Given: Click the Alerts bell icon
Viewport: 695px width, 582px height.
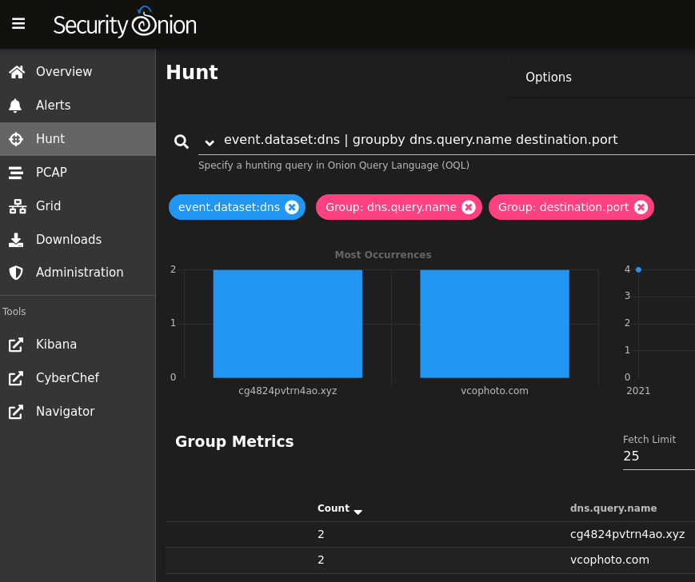Looking at the screenshot, I should click(x=15, y=106).
